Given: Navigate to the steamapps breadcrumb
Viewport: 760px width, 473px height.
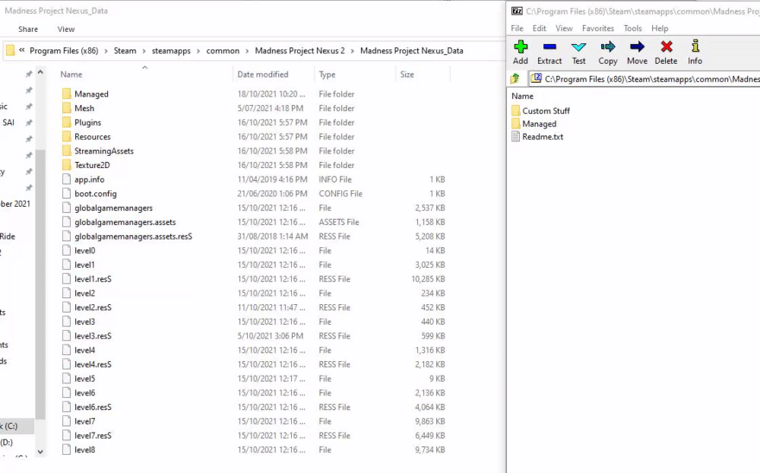Looking at the screenshot, I should (x=171, y=50).
